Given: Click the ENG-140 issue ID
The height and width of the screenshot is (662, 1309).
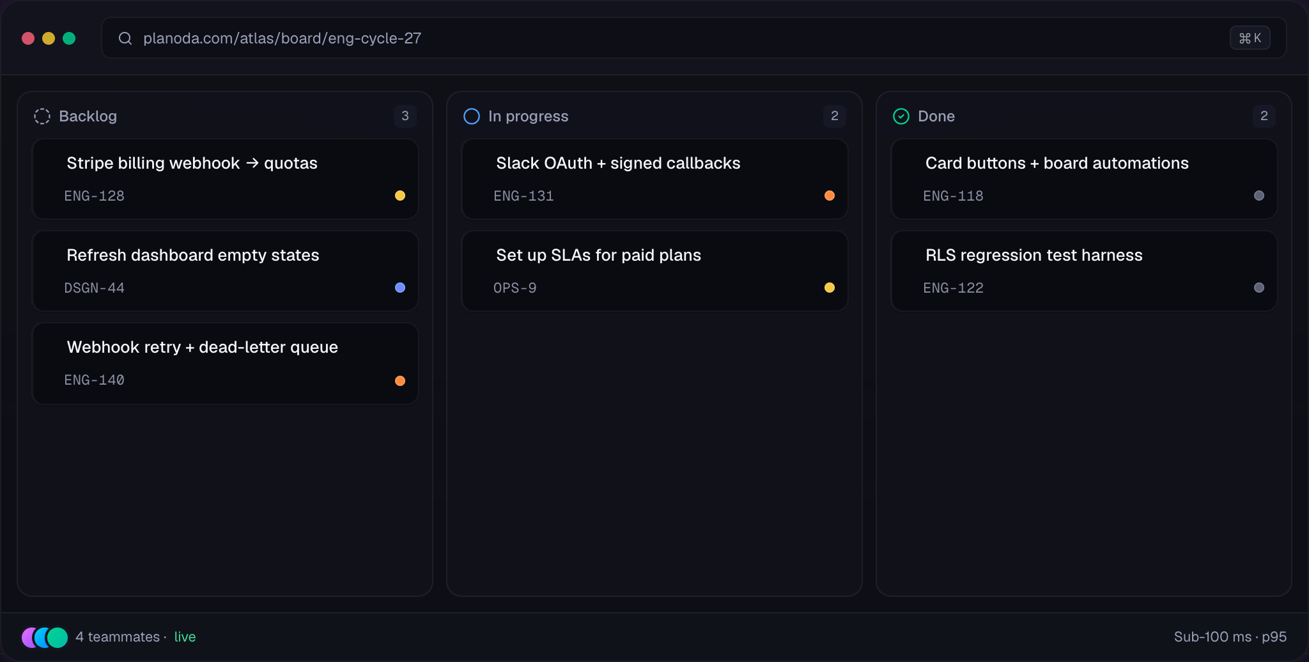Looking at the screenshot, I should 95,380.
